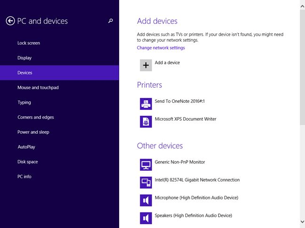Select 'Microphone (High Definition Audio Device)' text

196,198
